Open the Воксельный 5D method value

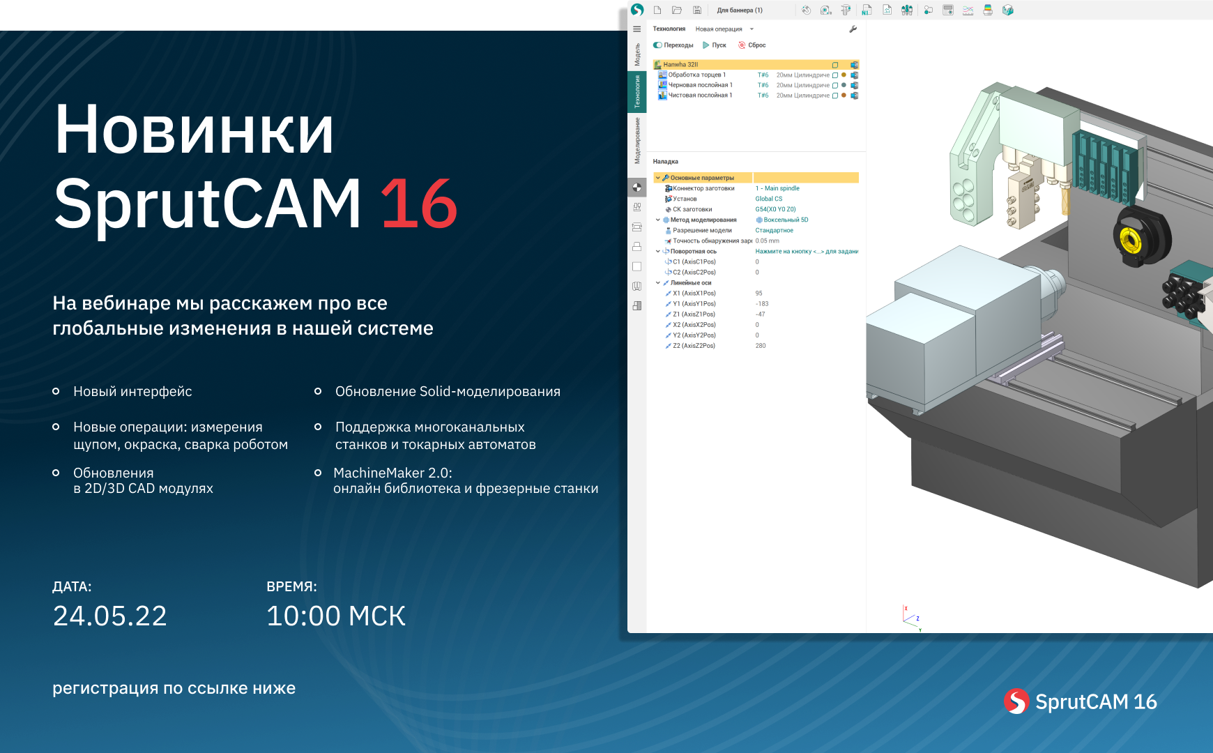tap(782, 220)
